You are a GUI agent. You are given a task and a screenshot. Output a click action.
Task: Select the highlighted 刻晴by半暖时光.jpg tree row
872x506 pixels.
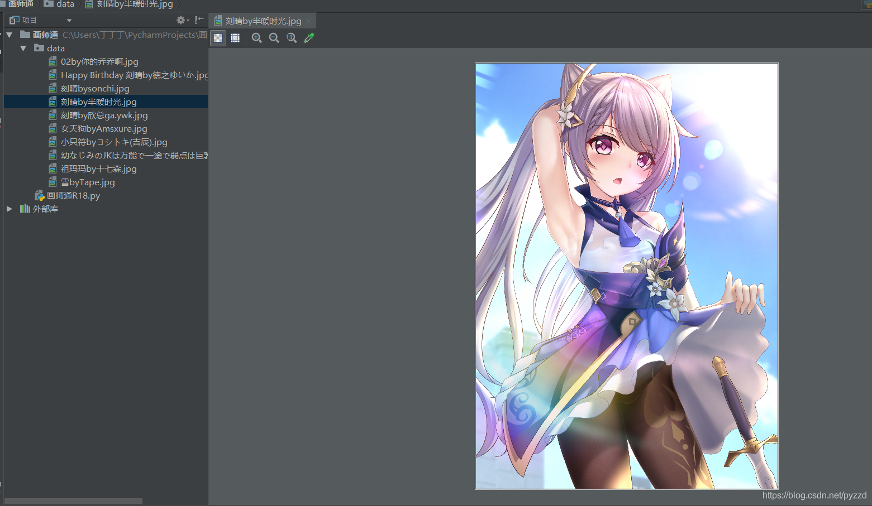[106, 102]
